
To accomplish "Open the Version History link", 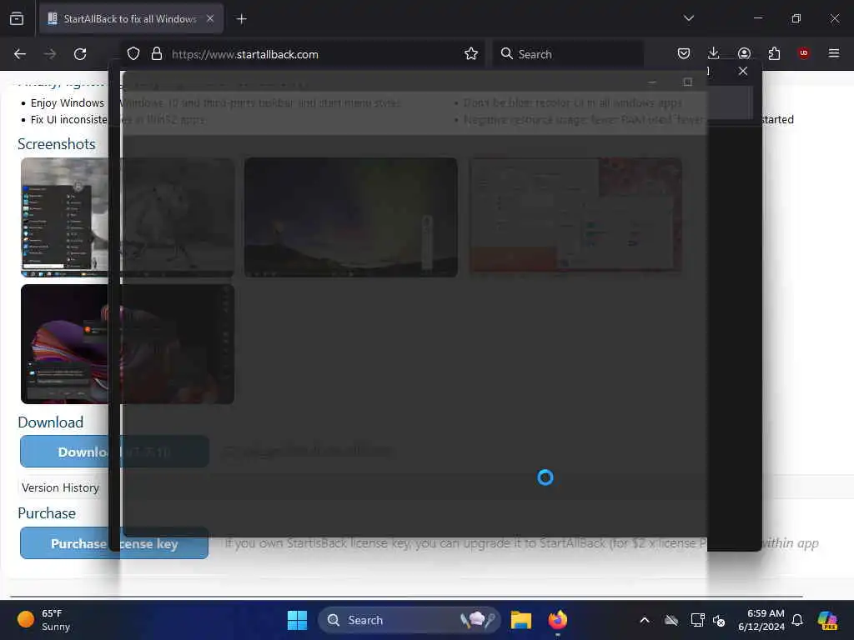I will [x=60, y=487].
